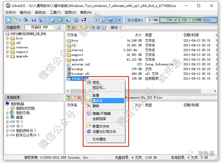Image resolution: width=221 pixels, height=163 pixels.
Task: Open the dropdown arrow next to Open icon
Action: point(20,20)
